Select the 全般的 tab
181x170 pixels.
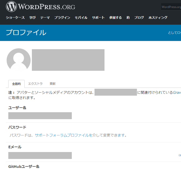(16, 84)
